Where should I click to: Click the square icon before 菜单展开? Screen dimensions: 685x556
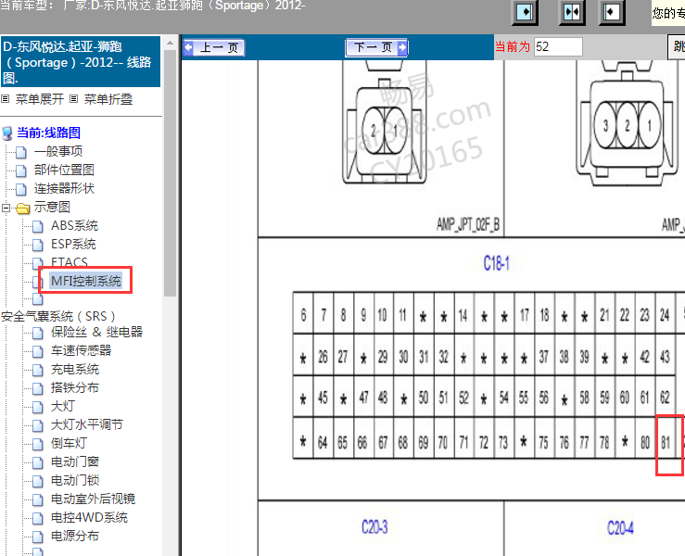6,99
